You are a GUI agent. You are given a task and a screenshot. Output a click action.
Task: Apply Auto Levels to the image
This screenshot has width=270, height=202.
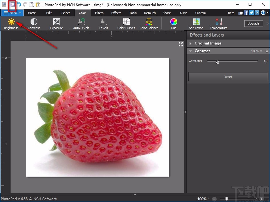pos(81,24)
